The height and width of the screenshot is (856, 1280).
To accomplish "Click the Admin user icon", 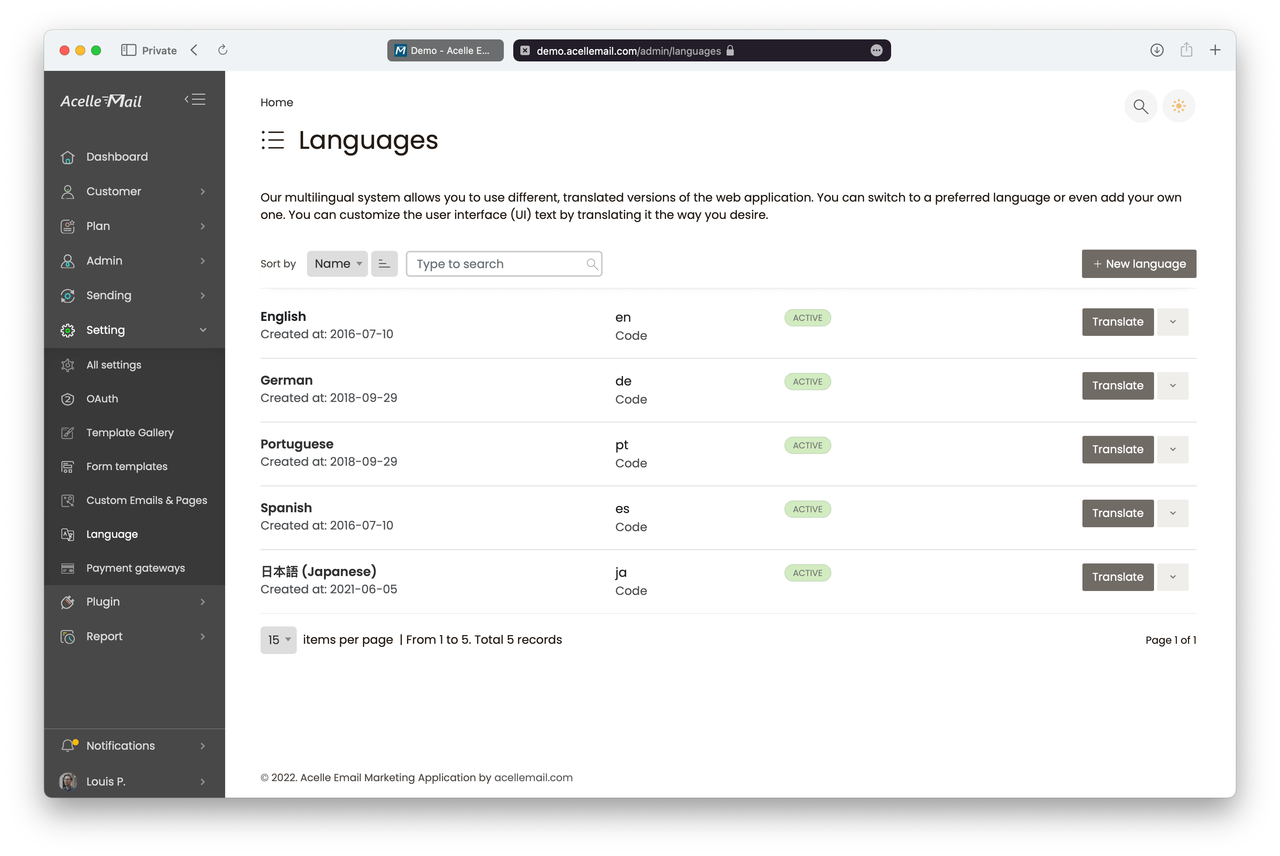I will [x=68, y=261].
